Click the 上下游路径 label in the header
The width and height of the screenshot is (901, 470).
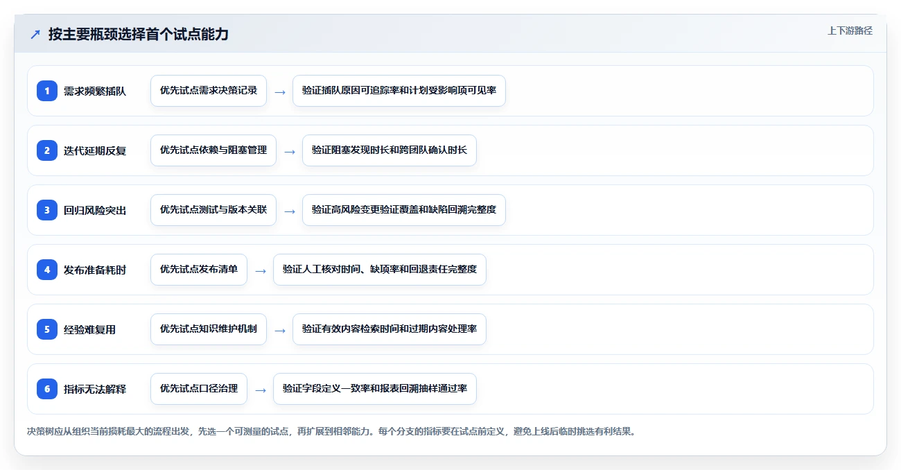click(x=850, y=31)
